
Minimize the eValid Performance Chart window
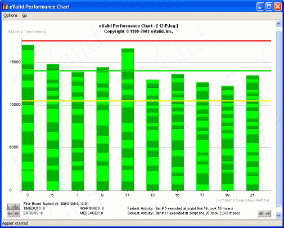[260, 7]
